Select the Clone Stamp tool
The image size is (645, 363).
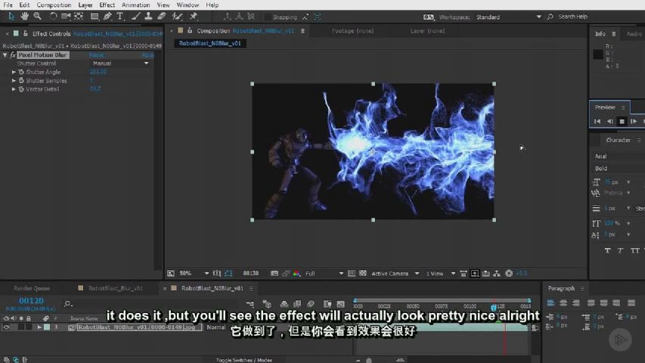coord(148,17)
